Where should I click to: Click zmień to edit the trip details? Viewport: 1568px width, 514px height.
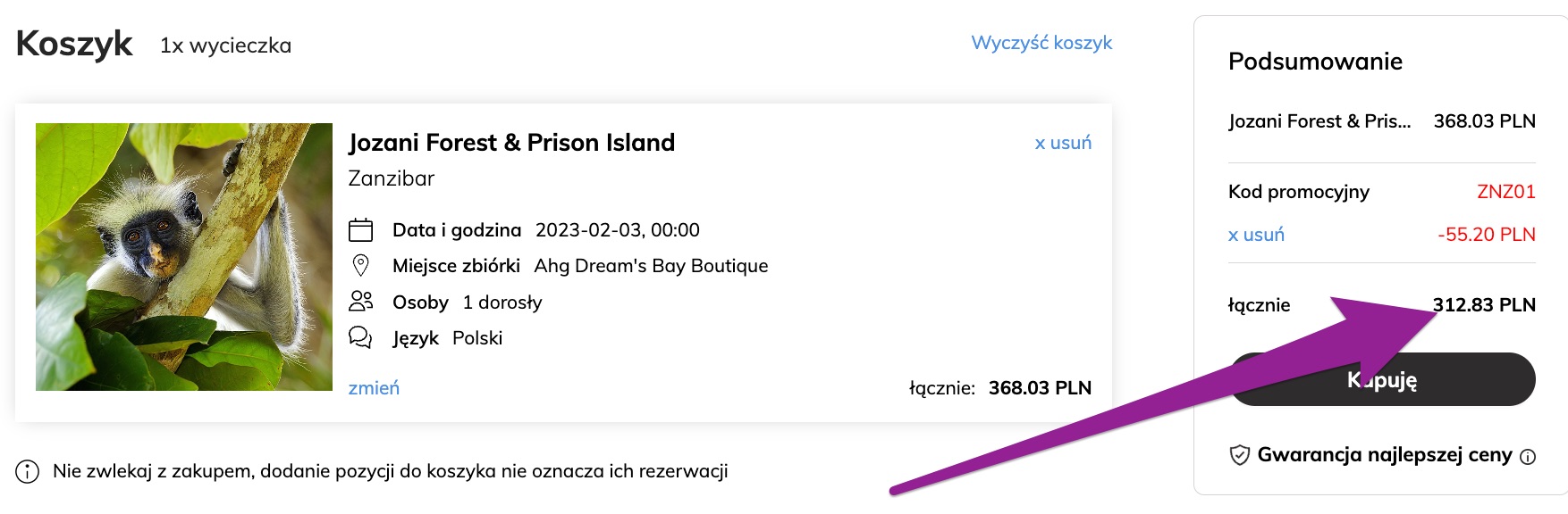[374, 388]
